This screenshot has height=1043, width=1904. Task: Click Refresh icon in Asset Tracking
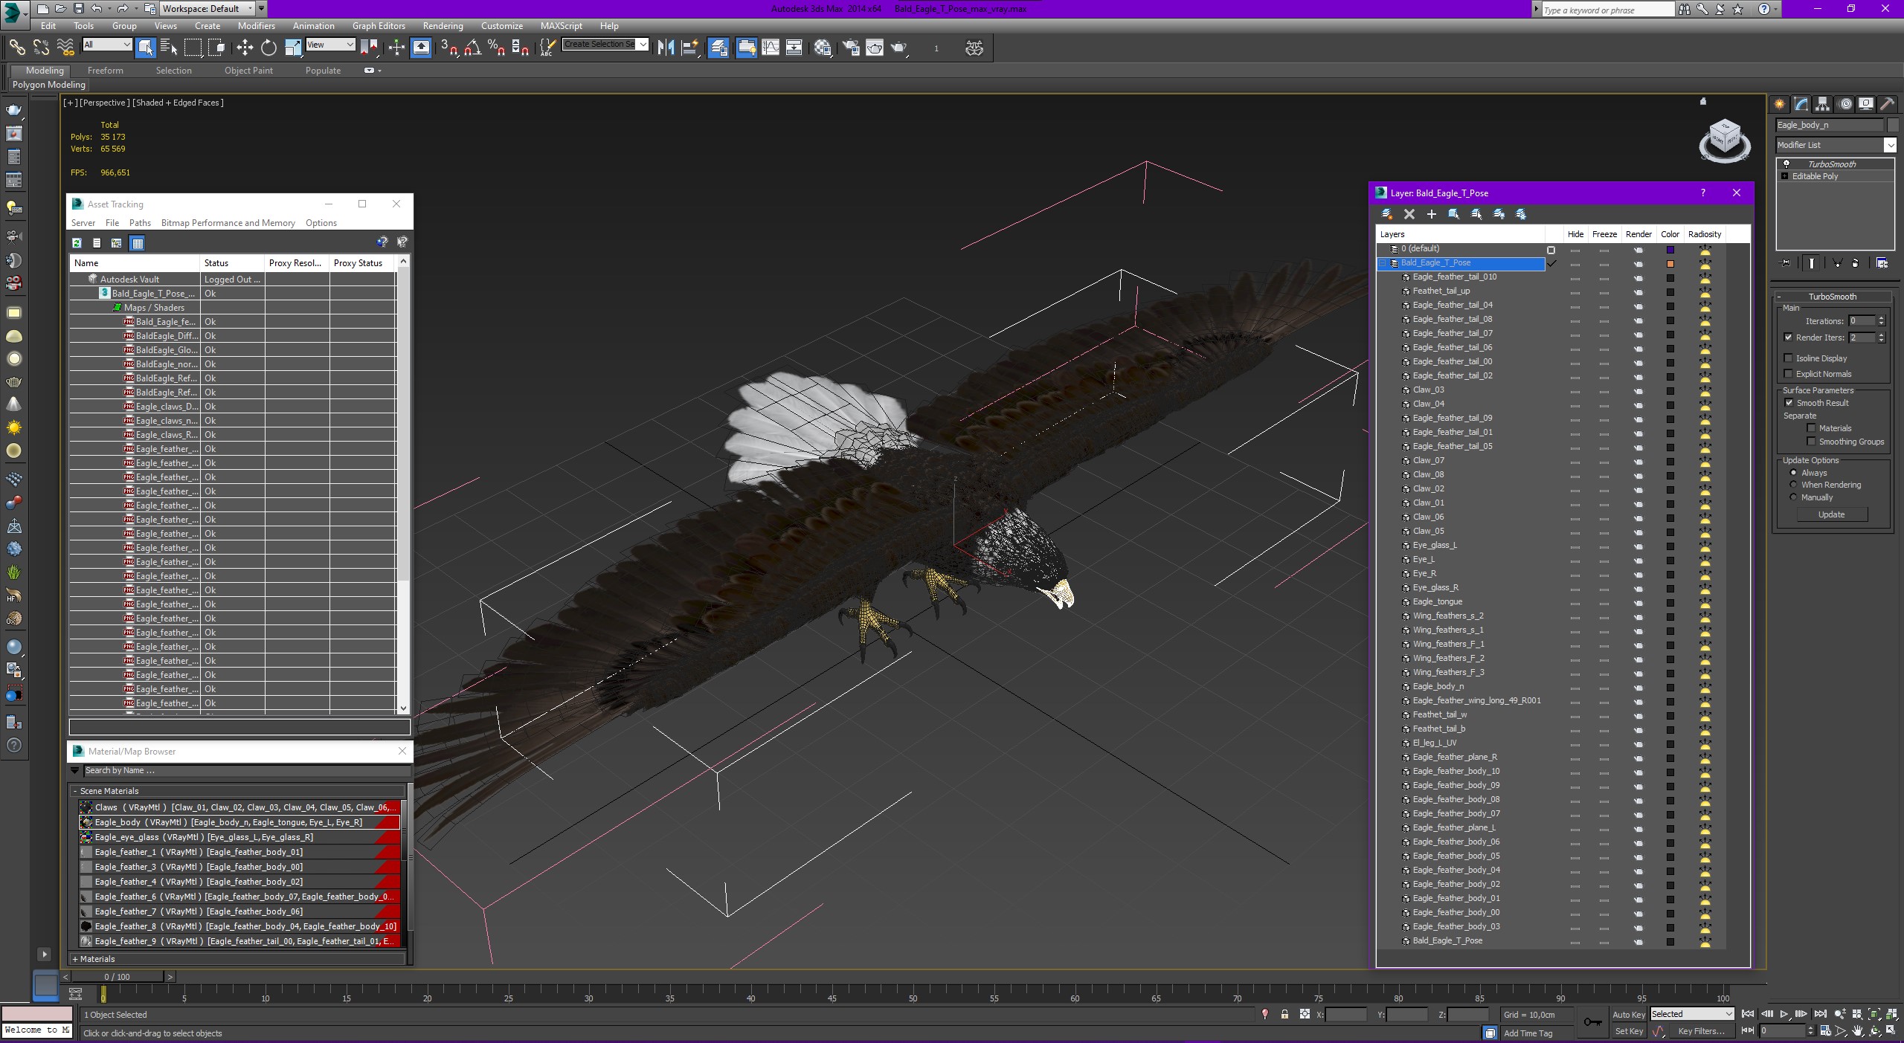(x=77, y=243)
